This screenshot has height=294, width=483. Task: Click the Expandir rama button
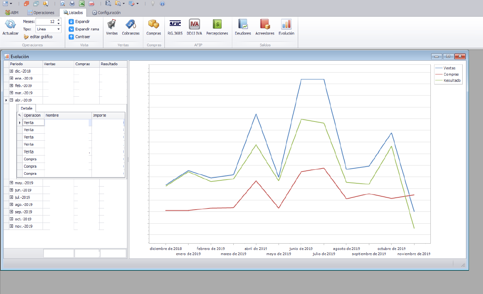click(84, 29)
